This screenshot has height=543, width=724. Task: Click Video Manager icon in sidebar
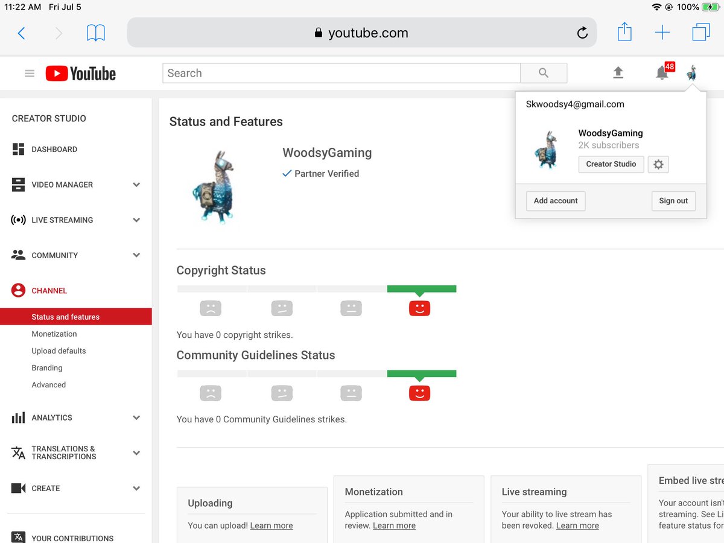[x=18, y=185]
